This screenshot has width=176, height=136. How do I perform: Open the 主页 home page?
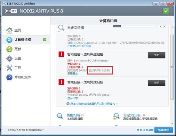click(x=18, y=30)
